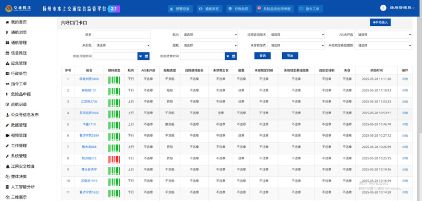422x201 pixels.
Task: Click the red barcode in 航苏拖272 row
Action: pos(114,159)
